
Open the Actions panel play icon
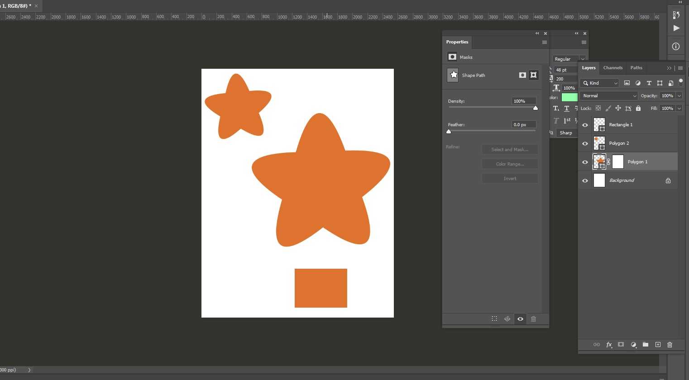(x=676, y=28)
